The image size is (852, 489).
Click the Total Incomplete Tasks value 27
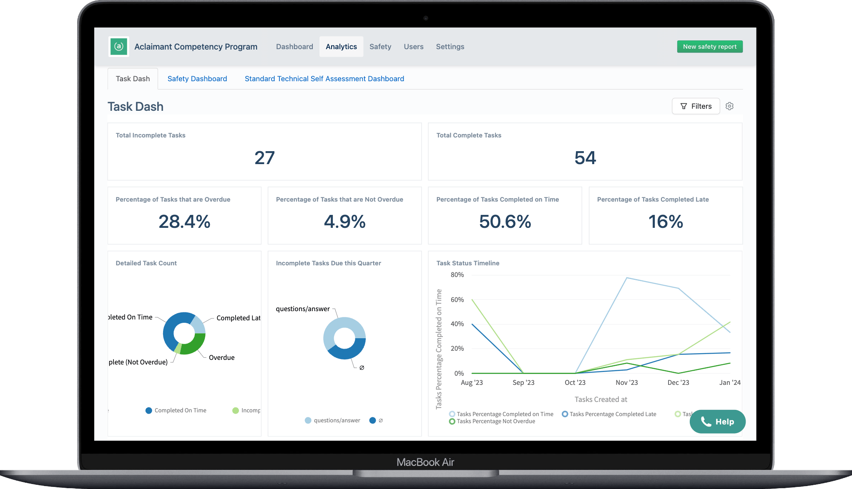coord(264,158)
